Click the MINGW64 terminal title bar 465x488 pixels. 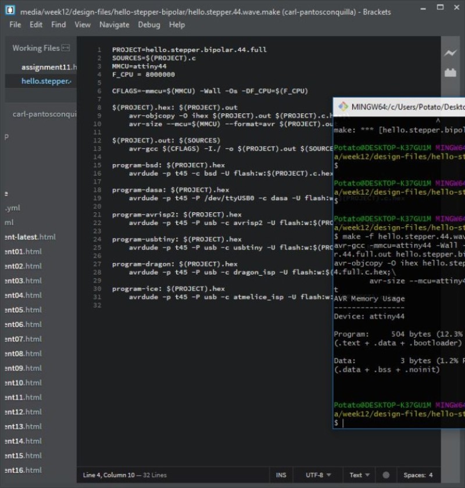pyautogui.click(x=399, y=107)
